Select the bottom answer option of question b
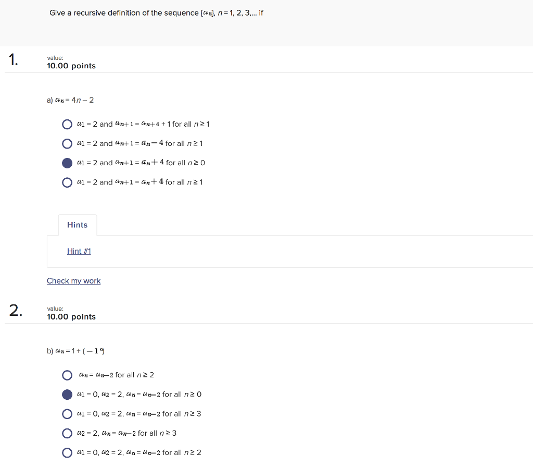 (x=67, y=452)
